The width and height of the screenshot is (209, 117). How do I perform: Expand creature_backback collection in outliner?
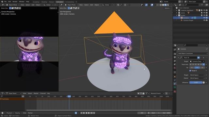176,10
